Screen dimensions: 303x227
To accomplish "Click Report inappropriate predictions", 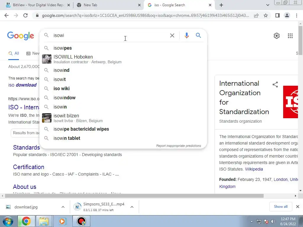I will [x=178, y=146].
